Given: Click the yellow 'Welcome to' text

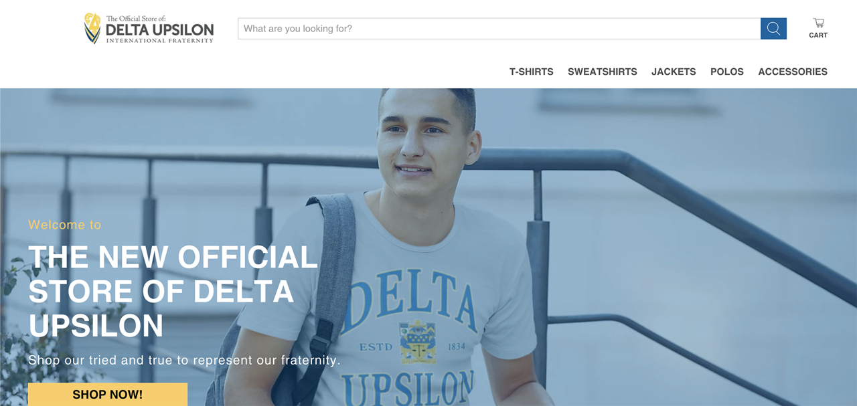Looking at the screenshot, I should click(x=65, y=225).
